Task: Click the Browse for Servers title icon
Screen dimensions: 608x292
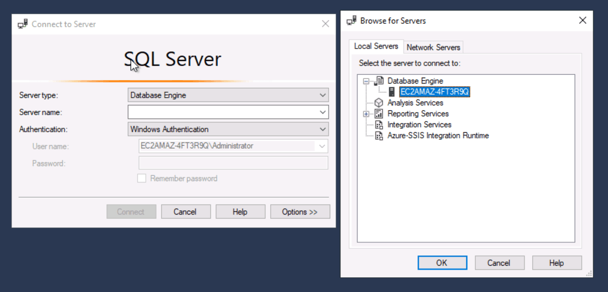Action: [x=351, y=21]
